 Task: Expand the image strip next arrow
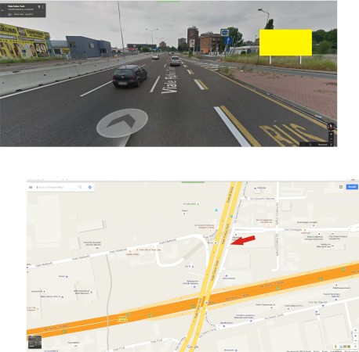[310, 145]
